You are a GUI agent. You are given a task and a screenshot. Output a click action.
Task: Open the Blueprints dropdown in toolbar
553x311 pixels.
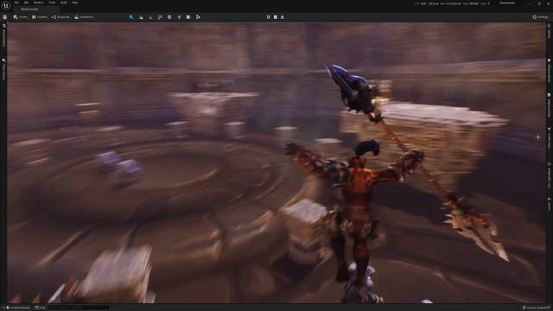[60, 17]
